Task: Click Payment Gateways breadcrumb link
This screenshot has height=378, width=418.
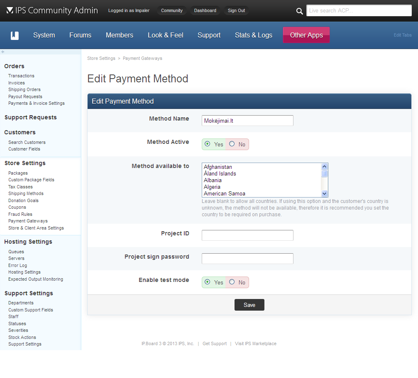Action: pos(142,58)
